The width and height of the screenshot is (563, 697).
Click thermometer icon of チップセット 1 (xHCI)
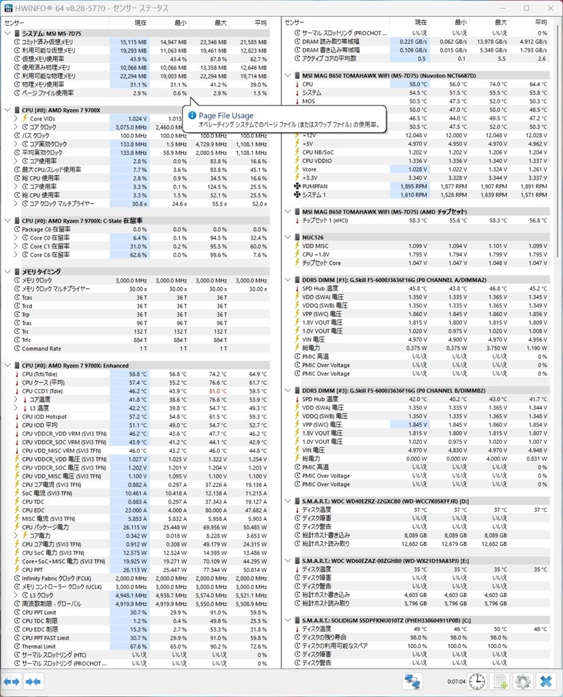[297, 221]
